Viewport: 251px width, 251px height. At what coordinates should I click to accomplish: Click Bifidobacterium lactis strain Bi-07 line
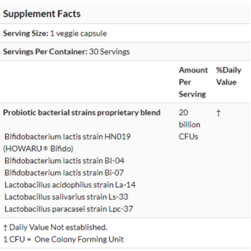click(x=64, y=173)
